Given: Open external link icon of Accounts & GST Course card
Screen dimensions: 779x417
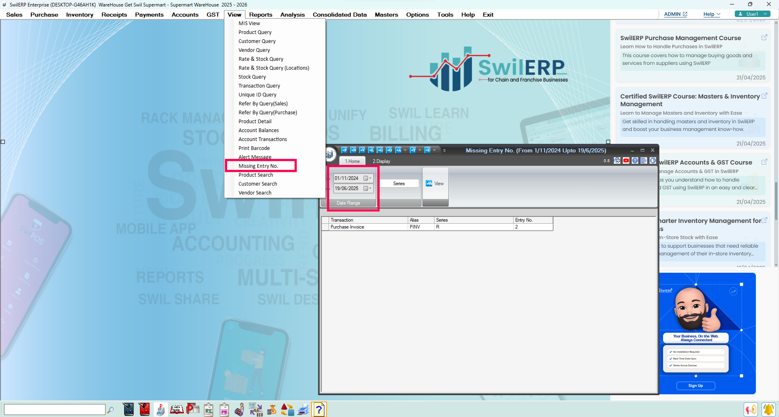Looking at the screenshot, I should click(x=764, y=162).
